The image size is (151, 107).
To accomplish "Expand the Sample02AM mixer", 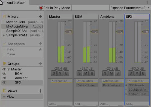I will (4, 35).
